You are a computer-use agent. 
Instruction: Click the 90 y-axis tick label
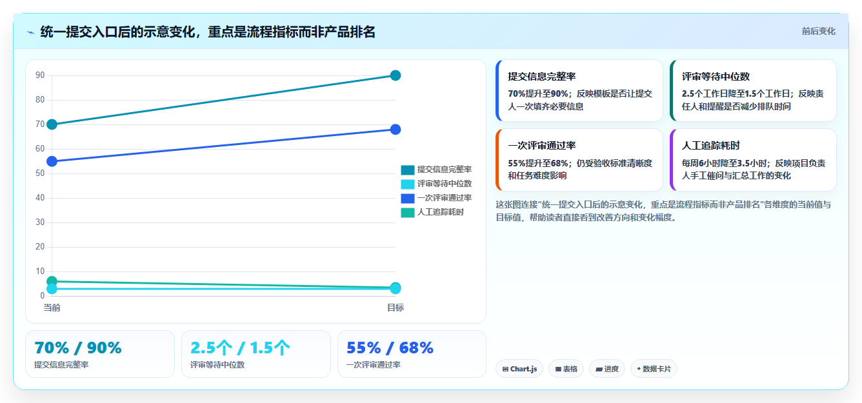tap(40, 75)
